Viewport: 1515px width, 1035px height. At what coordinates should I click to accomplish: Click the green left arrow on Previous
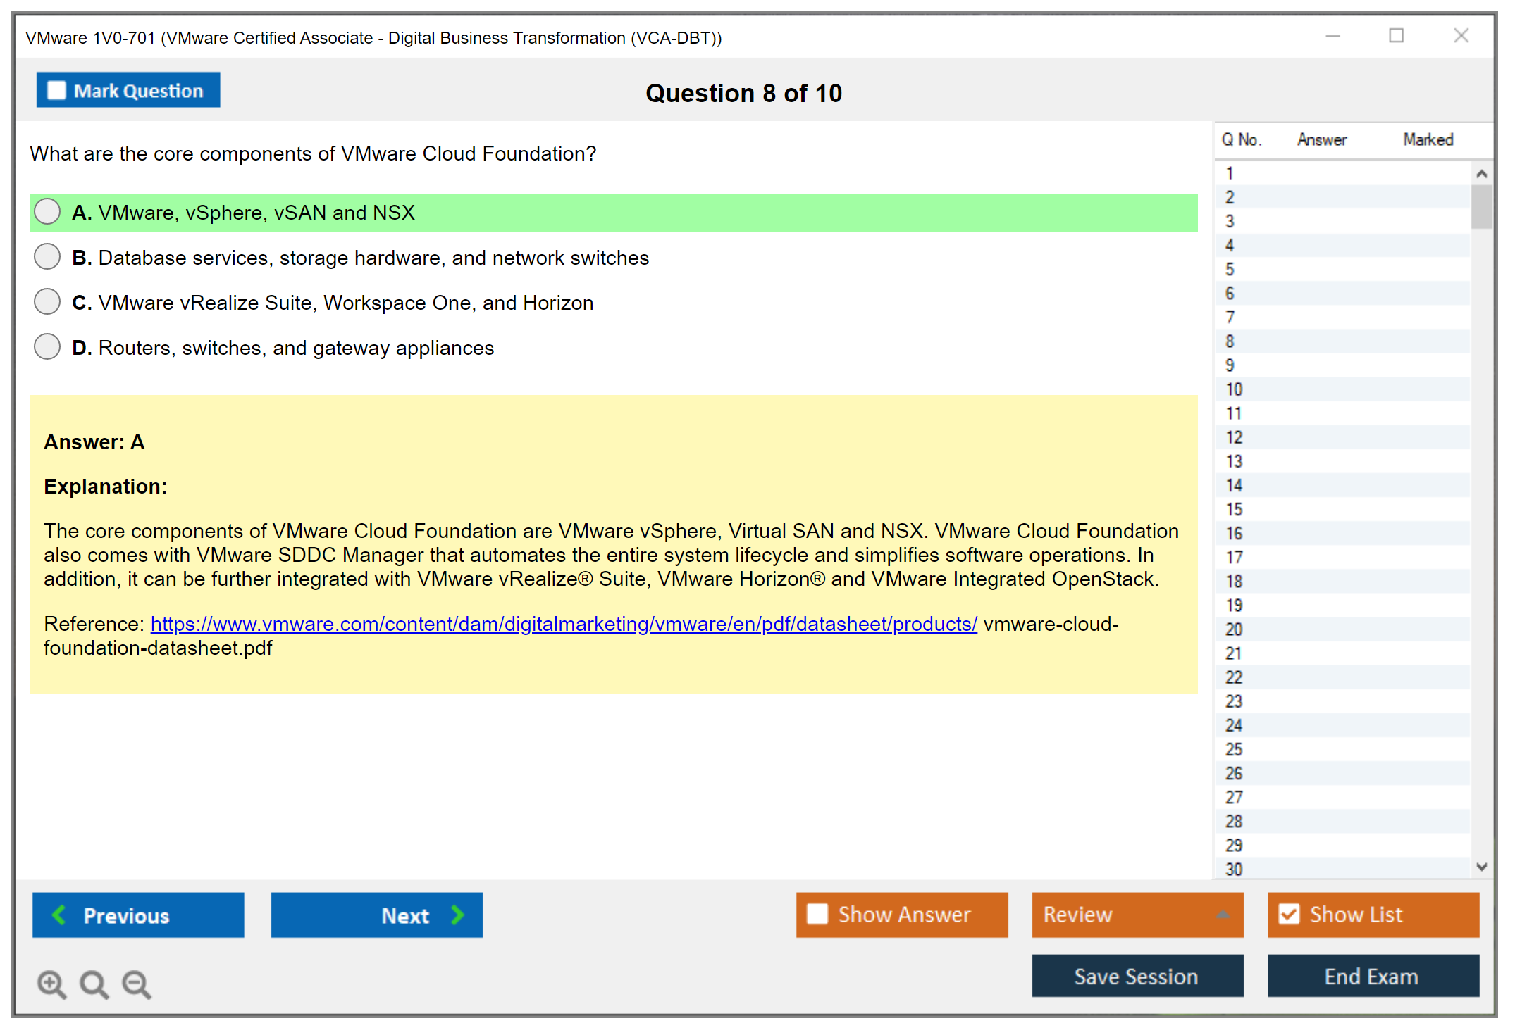(59, 915)
